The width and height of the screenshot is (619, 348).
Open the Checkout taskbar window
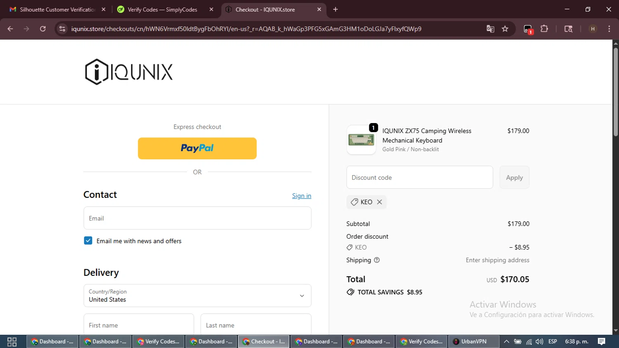pyautogui.click(x=264, y=341)
